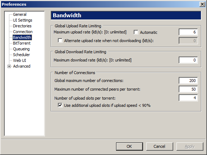This screenshot has height=155, width=207.
Task: Click the Advanced category label
Action: (x=22, y=66)
